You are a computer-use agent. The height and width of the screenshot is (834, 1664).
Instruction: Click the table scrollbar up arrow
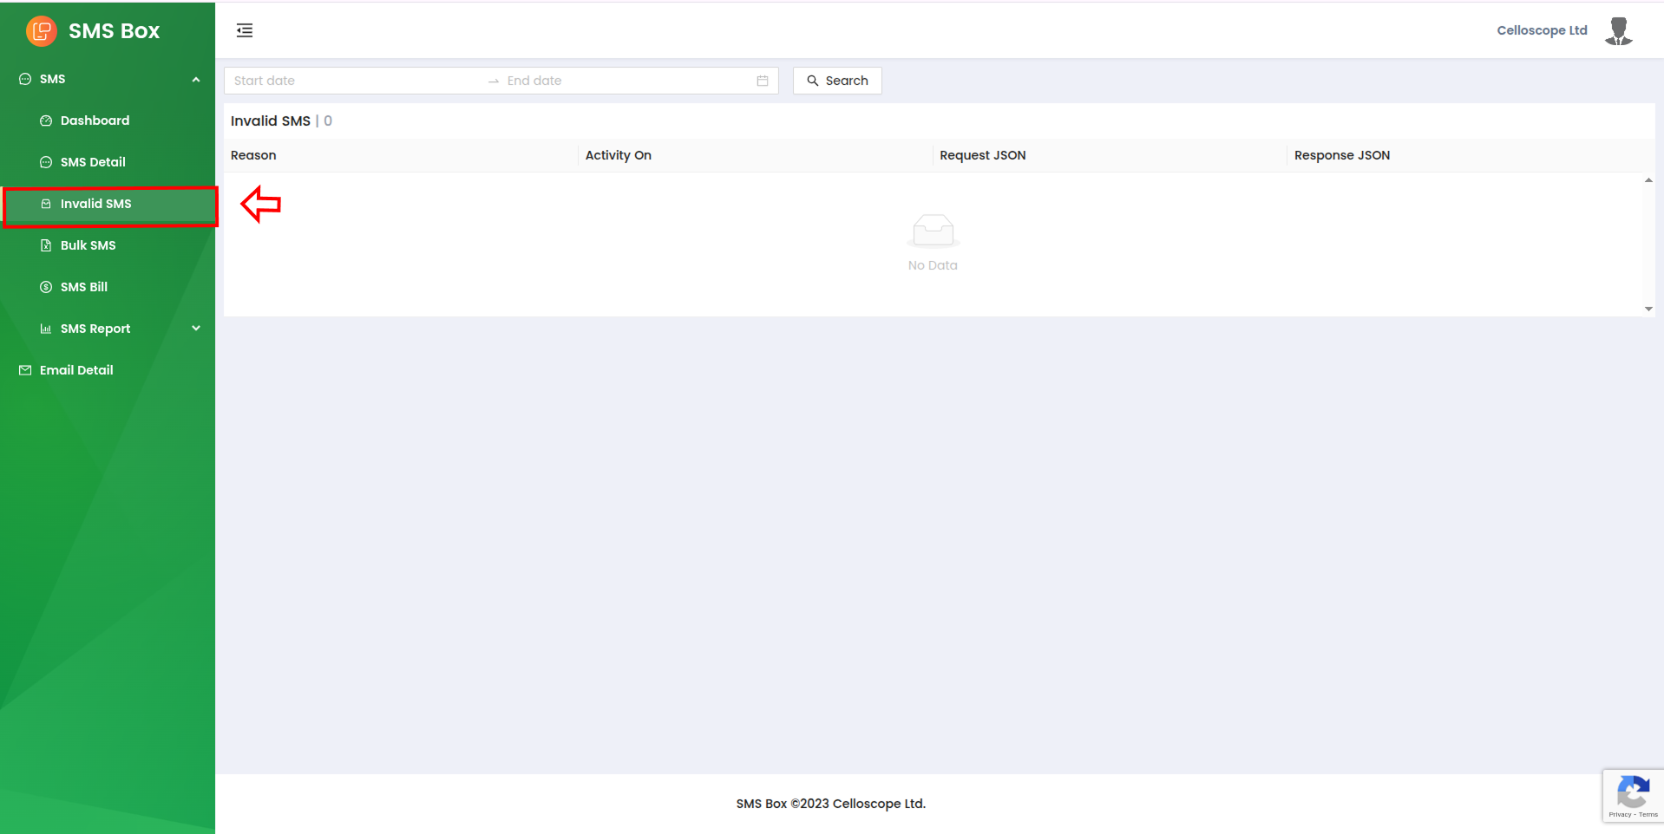pyautogui.click(x=1648, y=180)
